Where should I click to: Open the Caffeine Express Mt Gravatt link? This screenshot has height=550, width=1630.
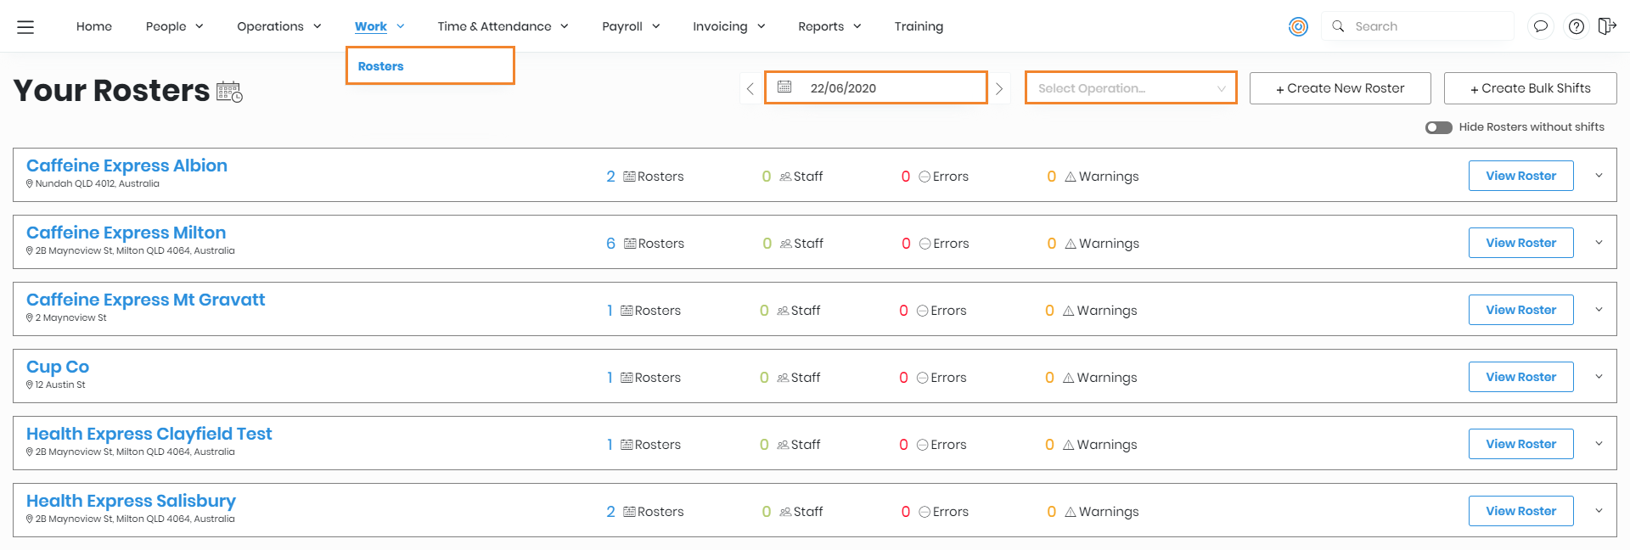(x=145, y=300)
